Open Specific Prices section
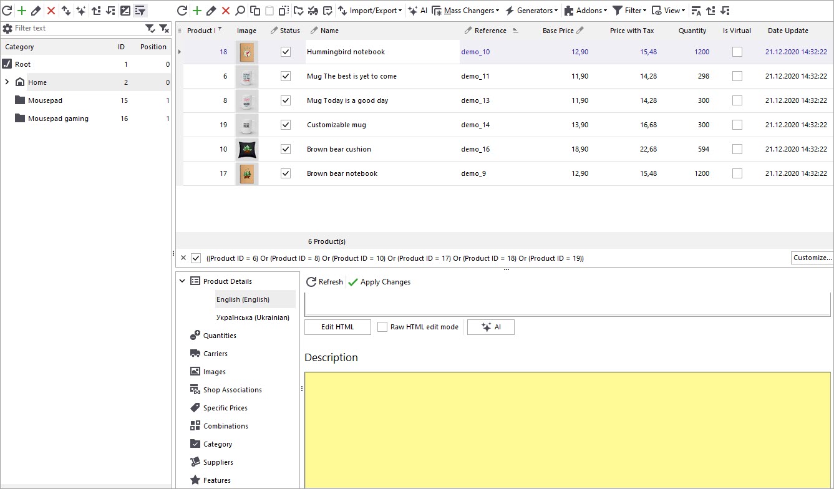This screenshot has width=834, height=489. click(x=225, y=408)
